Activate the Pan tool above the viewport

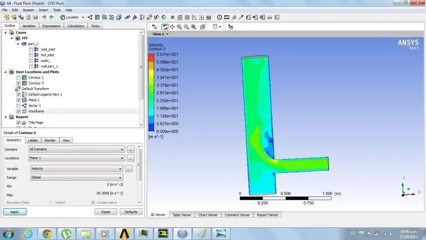pos(172,27)
